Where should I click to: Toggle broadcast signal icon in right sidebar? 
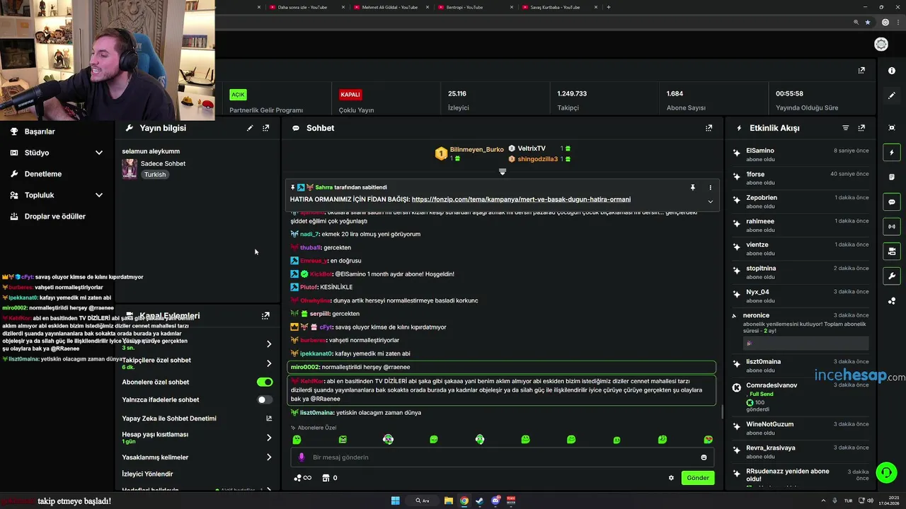892,226
